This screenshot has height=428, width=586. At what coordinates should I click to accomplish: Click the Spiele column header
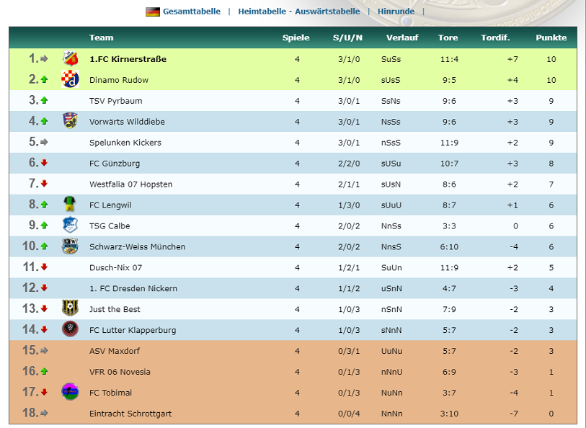[296, 37]
